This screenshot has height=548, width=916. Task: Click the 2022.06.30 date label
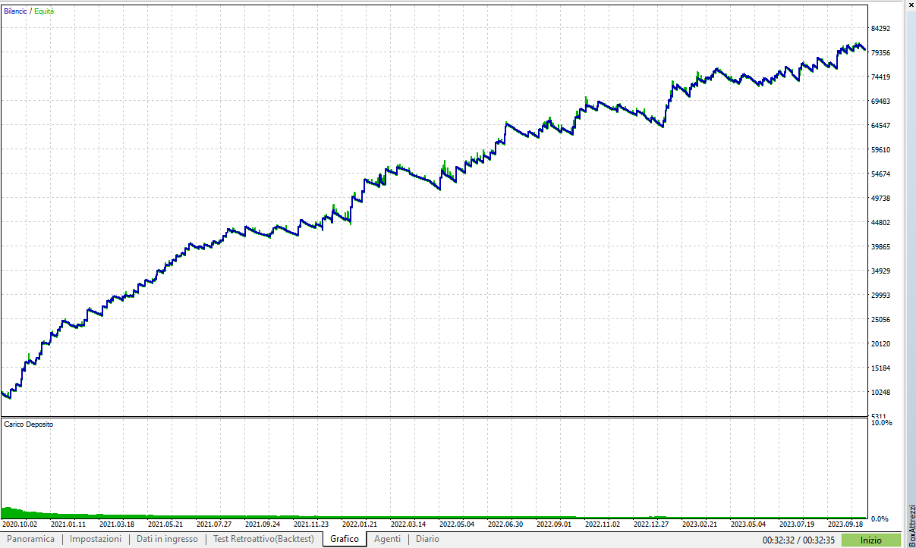coord(505,524)
